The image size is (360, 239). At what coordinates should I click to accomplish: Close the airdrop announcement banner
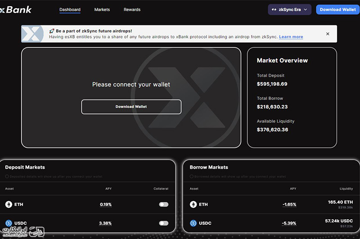tap(328, 34)
